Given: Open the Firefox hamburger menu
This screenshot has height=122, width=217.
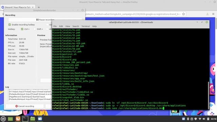Looking at the screenshot, I should coord(213,14).
